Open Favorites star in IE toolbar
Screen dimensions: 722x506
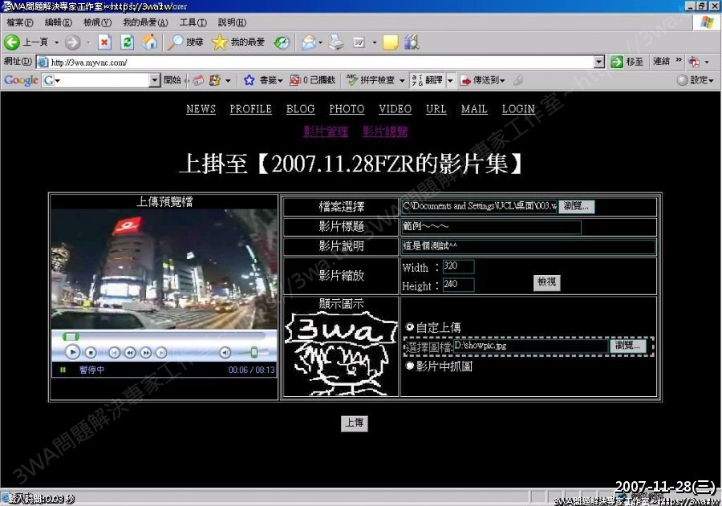(220, 43)
